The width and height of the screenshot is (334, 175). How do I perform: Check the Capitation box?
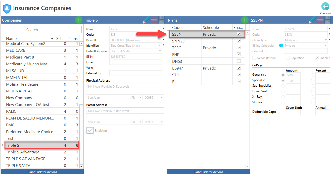pos(288,58)
